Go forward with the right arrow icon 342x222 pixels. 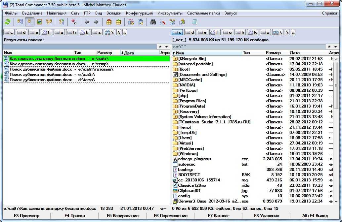click(96, 22)
